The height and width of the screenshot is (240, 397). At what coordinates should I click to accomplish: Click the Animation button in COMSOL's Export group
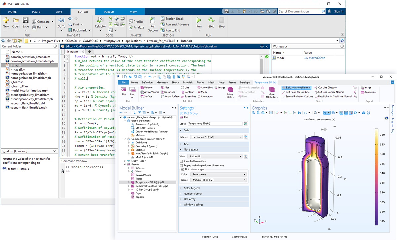tap(369, 92)
